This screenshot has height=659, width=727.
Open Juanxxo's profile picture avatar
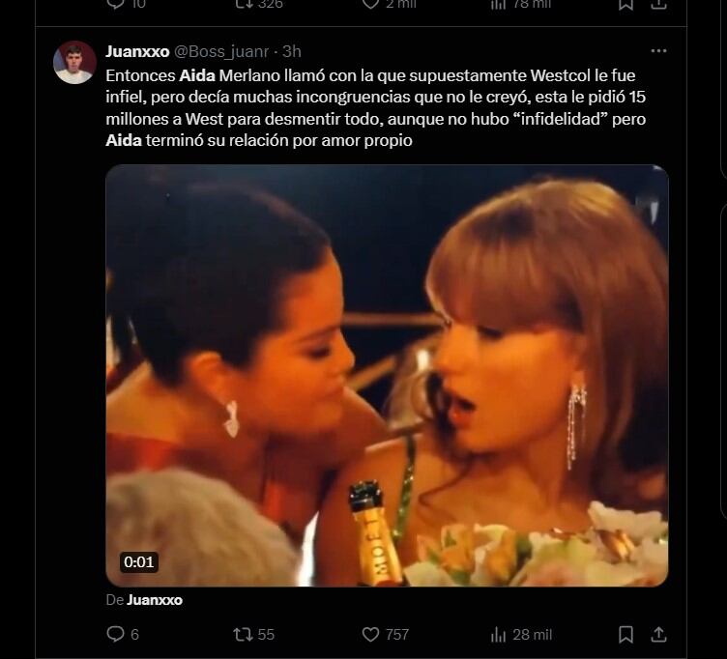(x=74, y=63)
